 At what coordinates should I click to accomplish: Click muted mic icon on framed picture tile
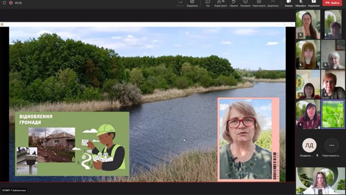(x=325, y=64)
